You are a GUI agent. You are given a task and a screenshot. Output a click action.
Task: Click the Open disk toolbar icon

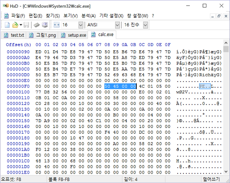[x=45, y=25]
